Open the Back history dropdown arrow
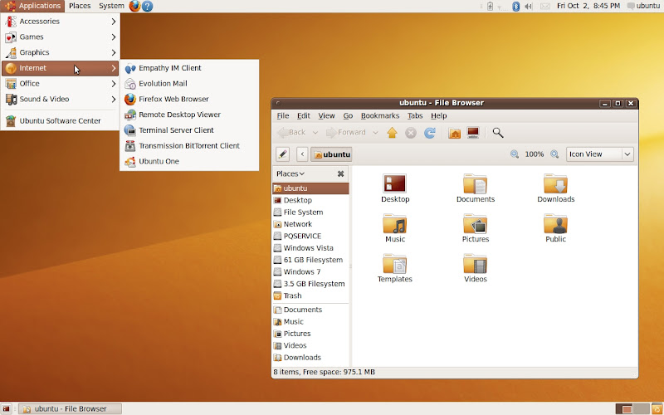Image resolution: width=664 pixels, height=415 pixels. (315, 133)
